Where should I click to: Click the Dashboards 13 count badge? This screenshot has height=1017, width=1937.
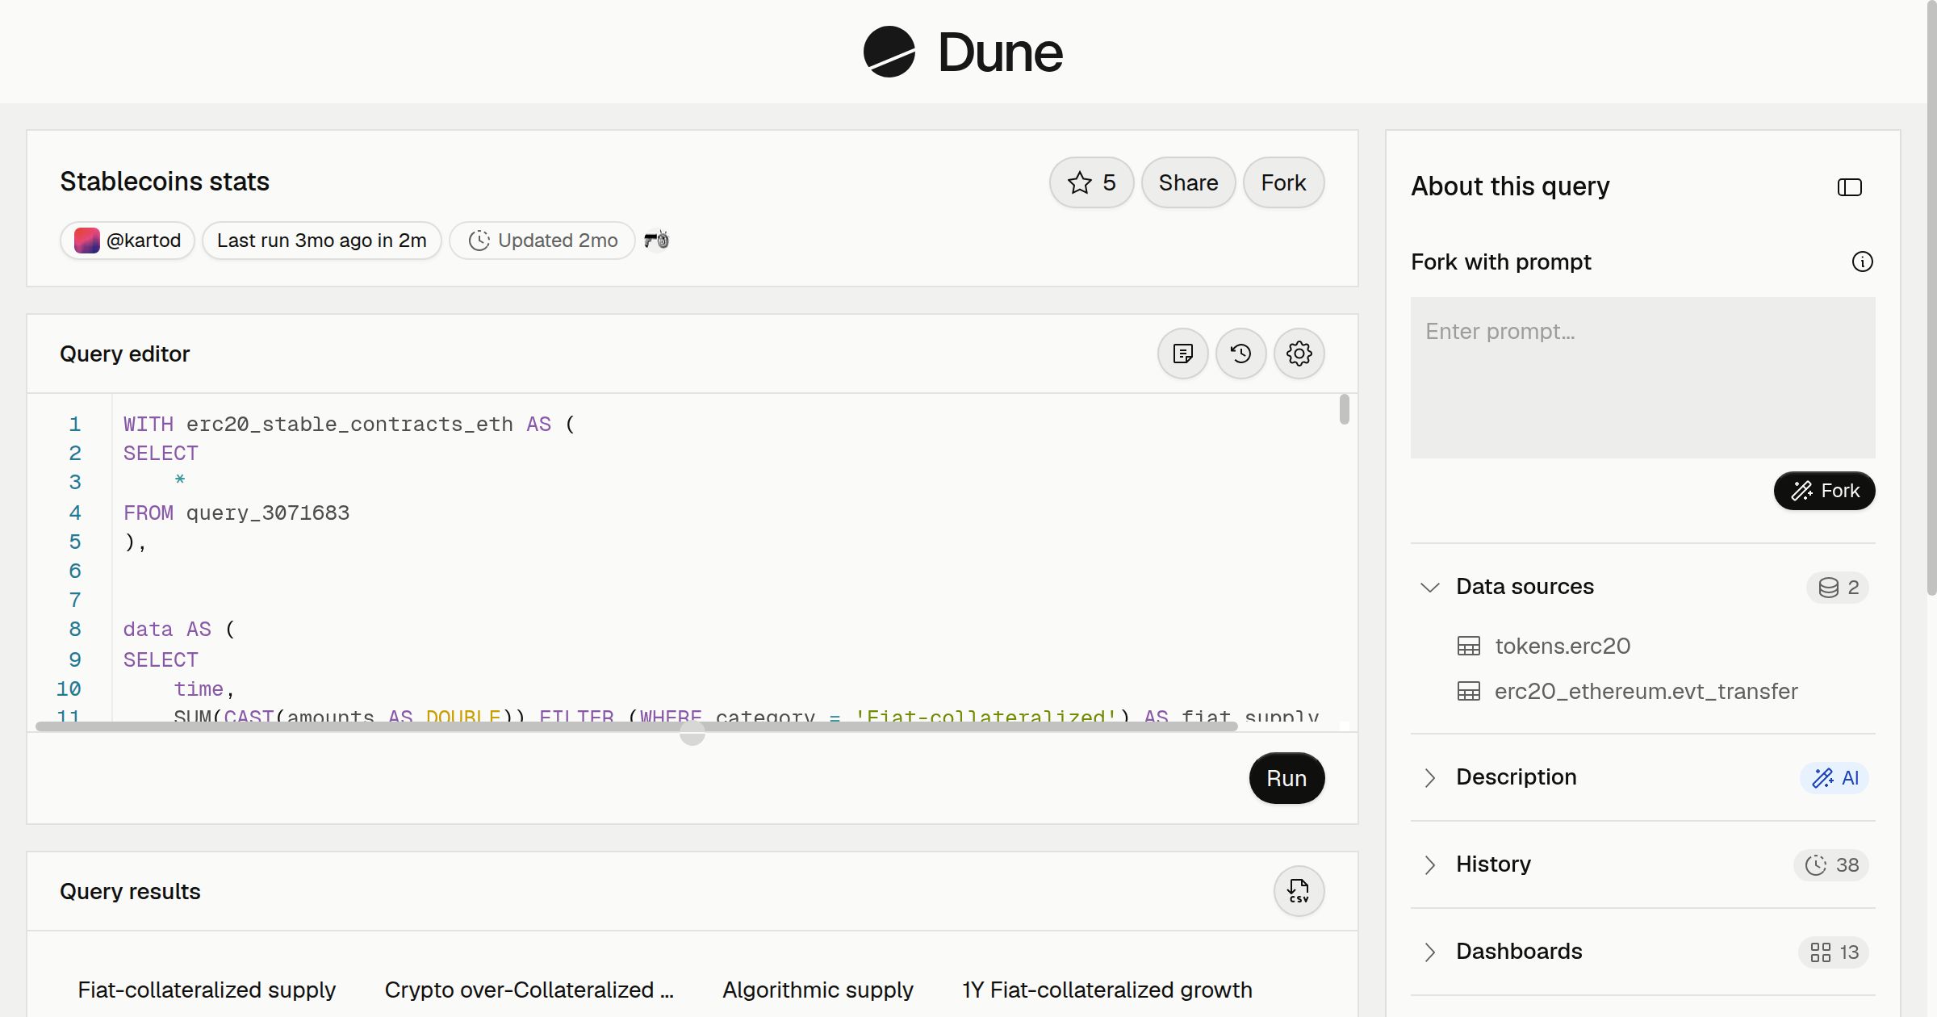pos(1834,952)
